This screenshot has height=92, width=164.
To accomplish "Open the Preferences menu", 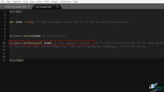I will pos(66,2).
